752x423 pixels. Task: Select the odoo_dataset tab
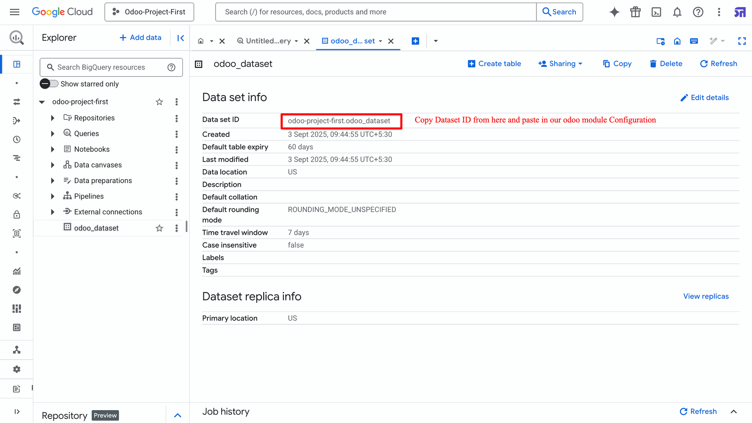coord(352,41)
